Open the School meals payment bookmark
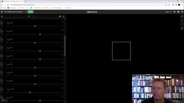 coord(56,8)
